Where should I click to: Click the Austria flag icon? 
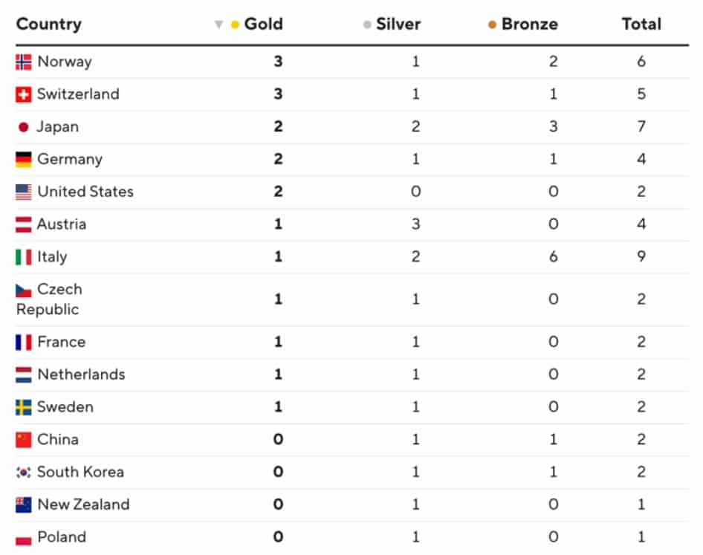(24, 224)
